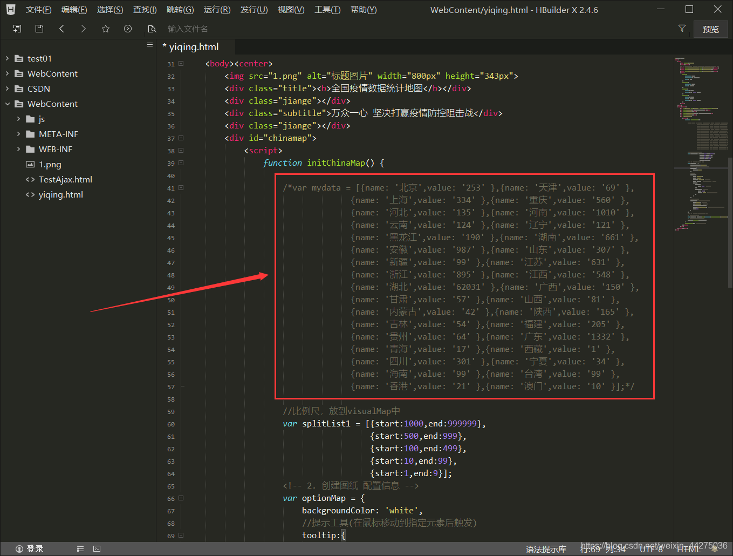This screenshot has width=733, height=556.
Task: Expand the META-INF folder
Action: point(18,134)
